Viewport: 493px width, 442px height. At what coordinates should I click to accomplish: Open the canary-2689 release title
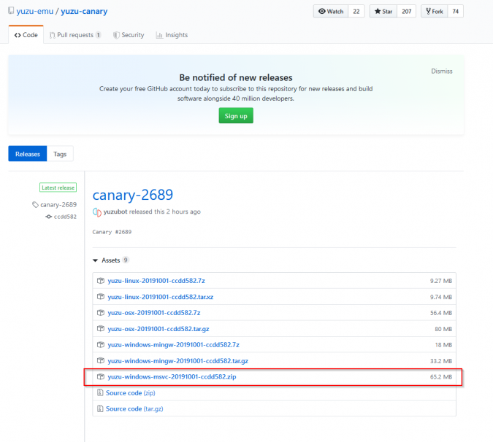pyautogui.click(x=133, y=195)
